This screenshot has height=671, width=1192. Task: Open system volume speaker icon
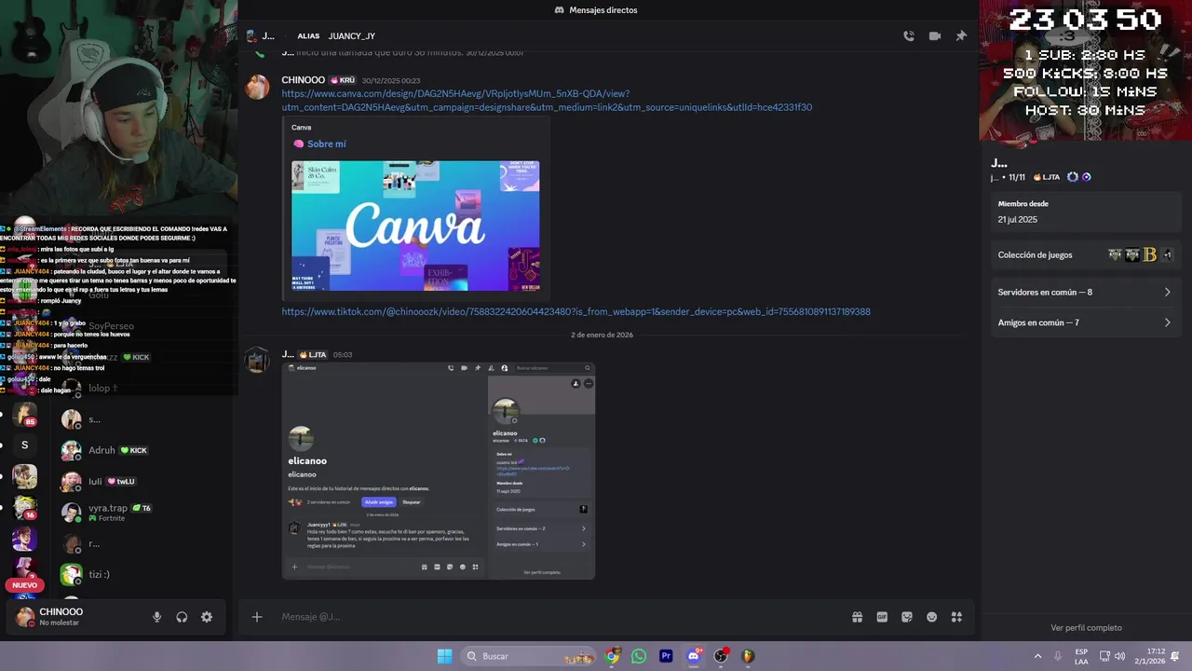pyautogui.click(x=1119, y=656)
